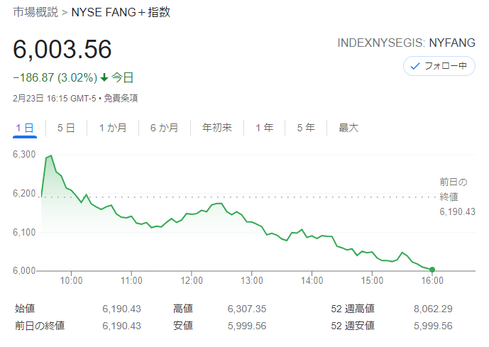
Task: Click the NYSE FANG+指数 breadcrumb title
Action: 121,12
